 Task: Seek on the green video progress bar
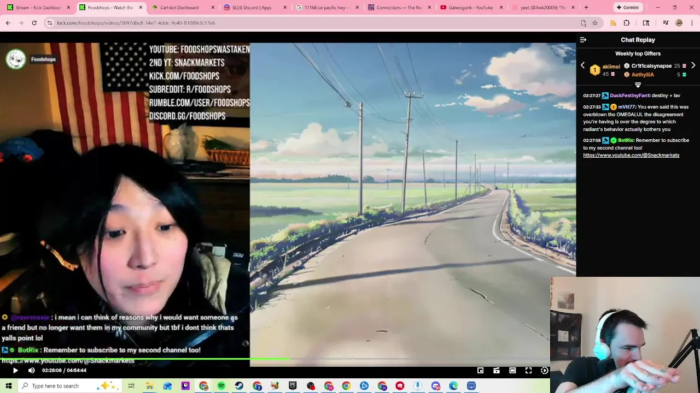tap(275, 359)
